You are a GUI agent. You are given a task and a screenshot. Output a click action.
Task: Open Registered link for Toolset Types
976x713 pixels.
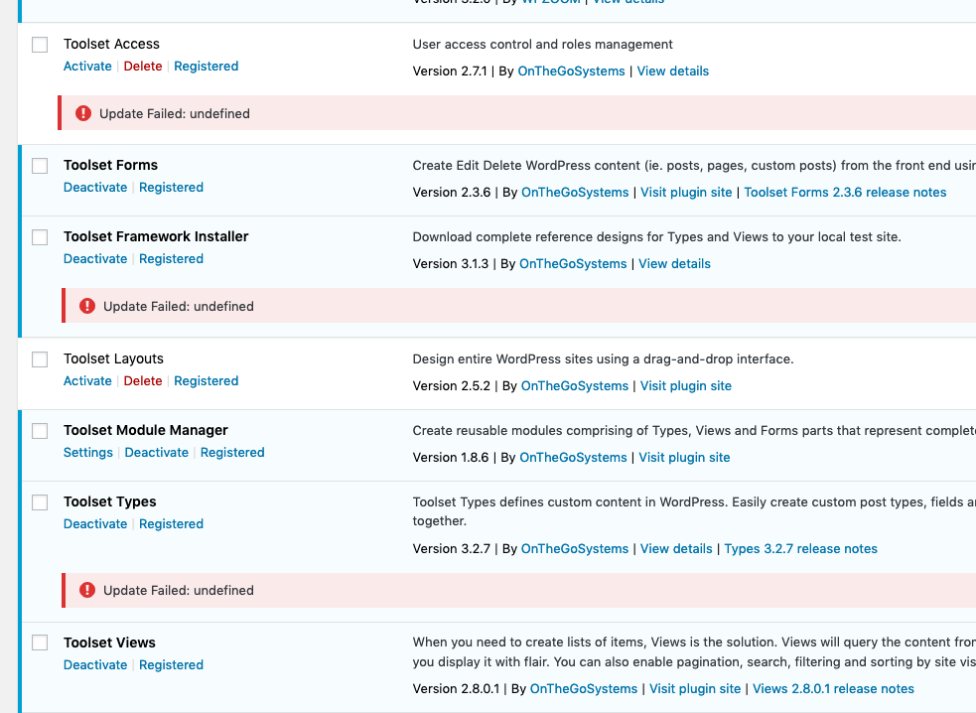(x=171, y=524)
